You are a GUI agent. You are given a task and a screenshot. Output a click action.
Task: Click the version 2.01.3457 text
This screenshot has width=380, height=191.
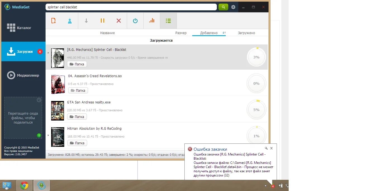[16, 154]
